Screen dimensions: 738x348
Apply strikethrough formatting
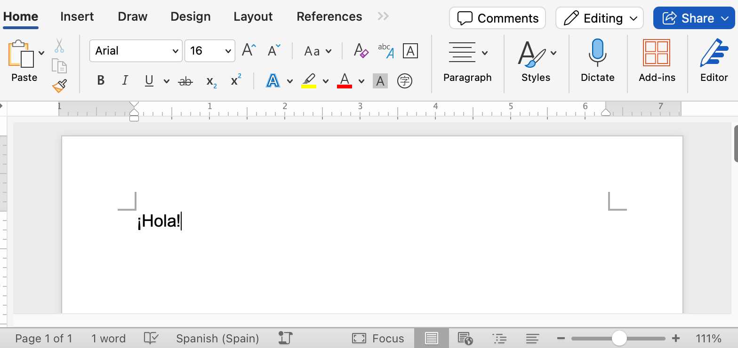point(185,81)
